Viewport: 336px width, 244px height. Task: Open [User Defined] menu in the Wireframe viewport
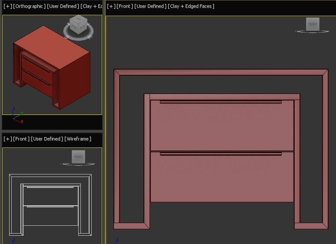point(47,139)
